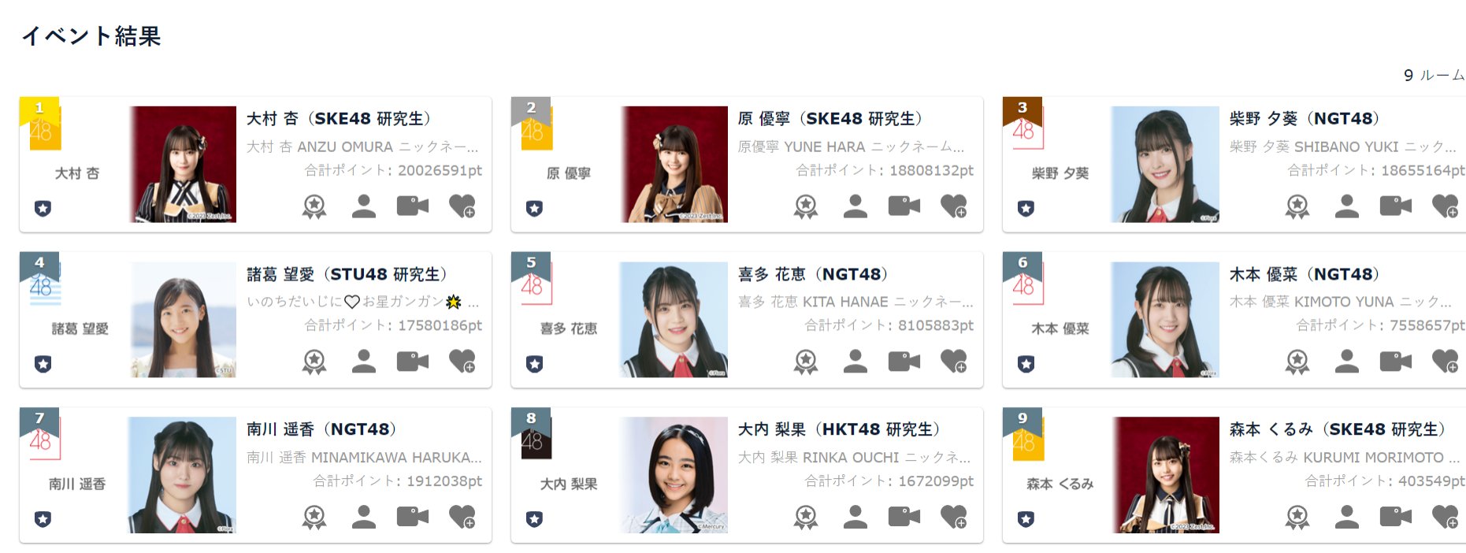Viewport: 1466px width, 553px height.
Task: Open the award badge icon for 喜多 花恵
Action: coord(805,361)
